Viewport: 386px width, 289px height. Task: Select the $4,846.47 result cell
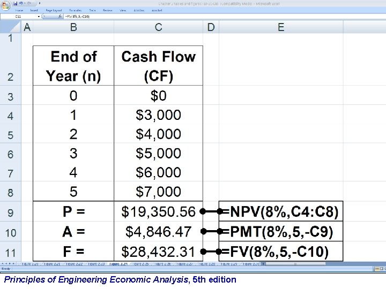coord(158,232)
